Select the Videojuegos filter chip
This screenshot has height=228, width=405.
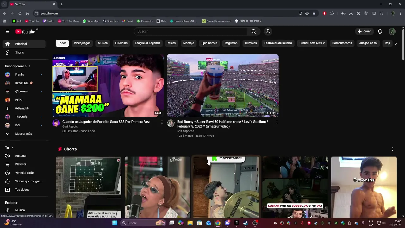coord(82,43)
